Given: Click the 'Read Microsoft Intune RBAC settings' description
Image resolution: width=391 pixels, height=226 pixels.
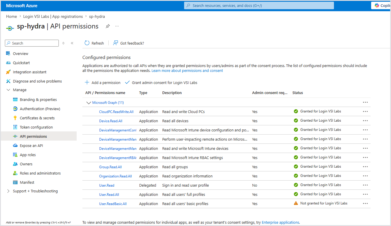Looking at the screenshot, I should click(192, 158).
